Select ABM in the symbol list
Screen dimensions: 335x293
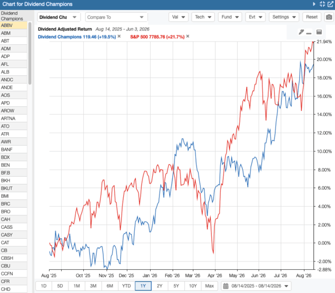point(13,33)
